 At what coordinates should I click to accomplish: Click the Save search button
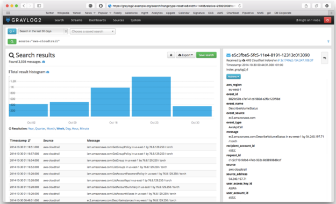(x=206, y=55)
